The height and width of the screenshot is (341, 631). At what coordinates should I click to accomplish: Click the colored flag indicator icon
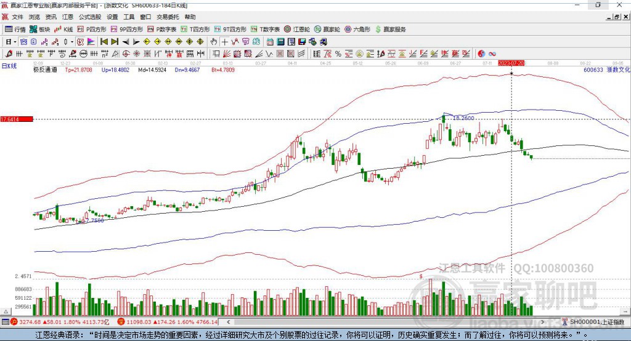pyautogui.click(x=91, y=42)
